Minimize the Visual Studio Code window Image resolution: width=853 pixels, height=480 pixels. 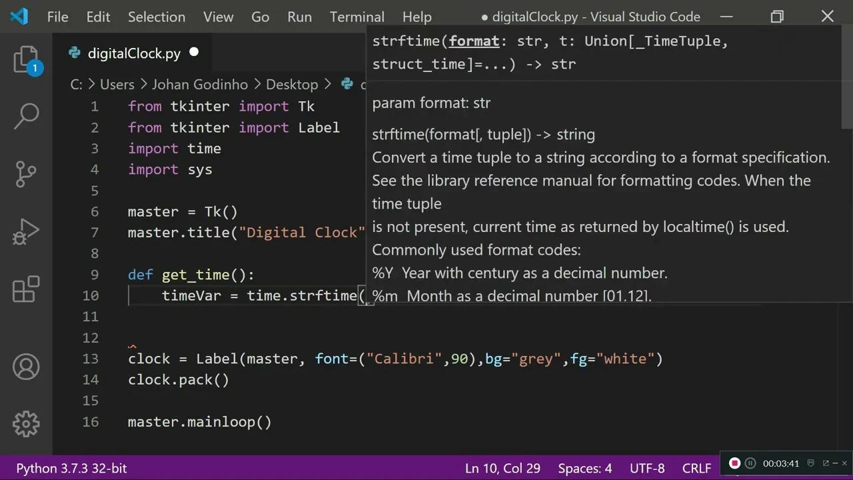[x=726, y=17]
